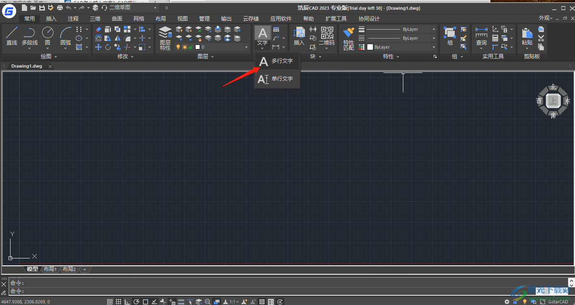Viewport: 575px width, 305px height.
Task: Toggle object snap in status bar
Action: (x=145, y=302)
